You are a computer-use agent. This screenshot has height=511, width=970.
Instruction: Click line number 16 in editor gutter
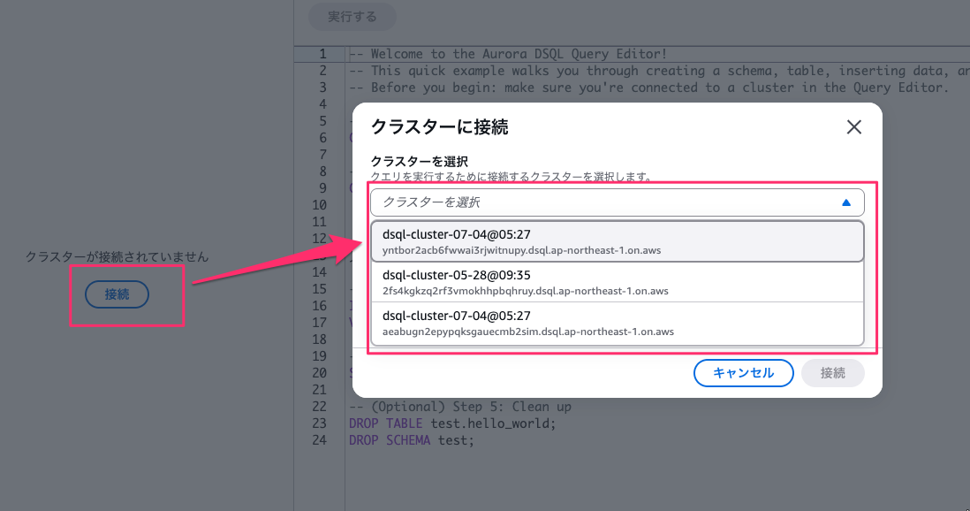pos(319,306)
